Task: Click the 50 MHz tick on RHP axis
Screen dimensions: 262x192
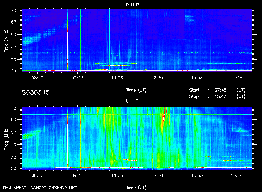Action: (x=14, y=35)
